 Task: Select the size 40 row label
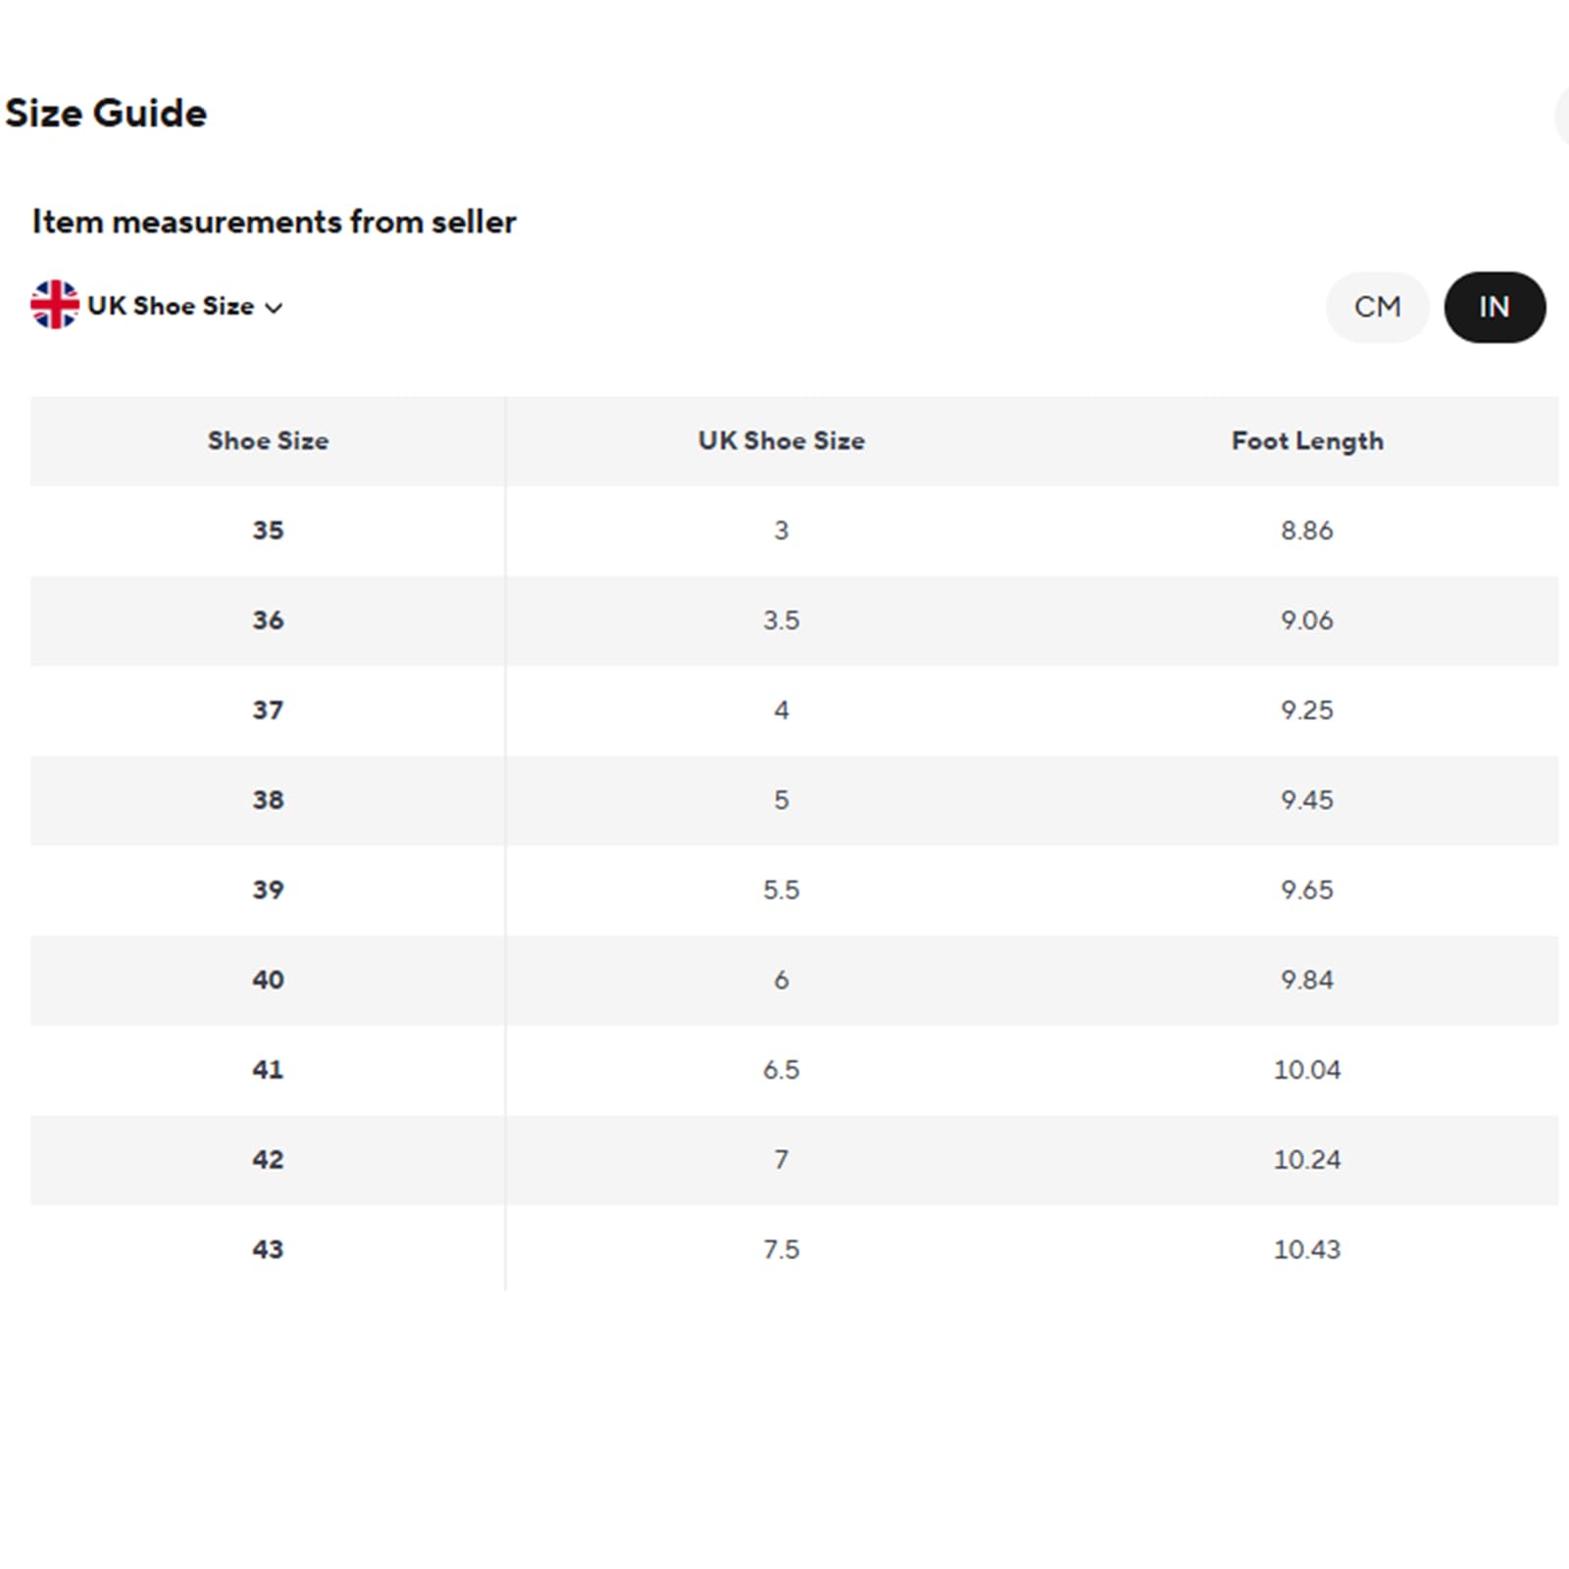click(x=268, y=980)
